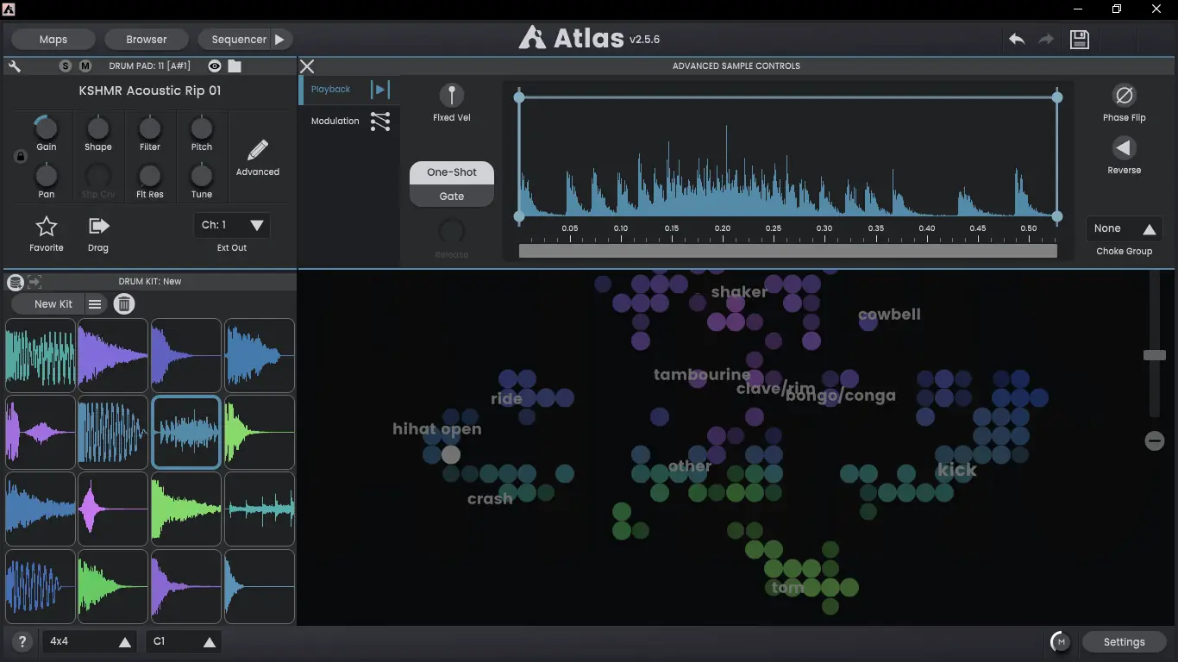Click the 'crash' map label
The height and width of the screenshot is (662, 1178).
(x=490, y=499)
